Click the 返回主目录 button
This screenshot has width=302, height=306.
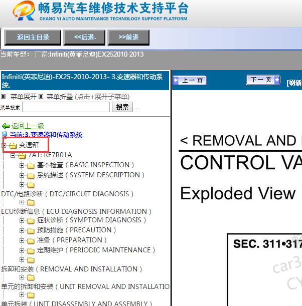tap(33, 37)
